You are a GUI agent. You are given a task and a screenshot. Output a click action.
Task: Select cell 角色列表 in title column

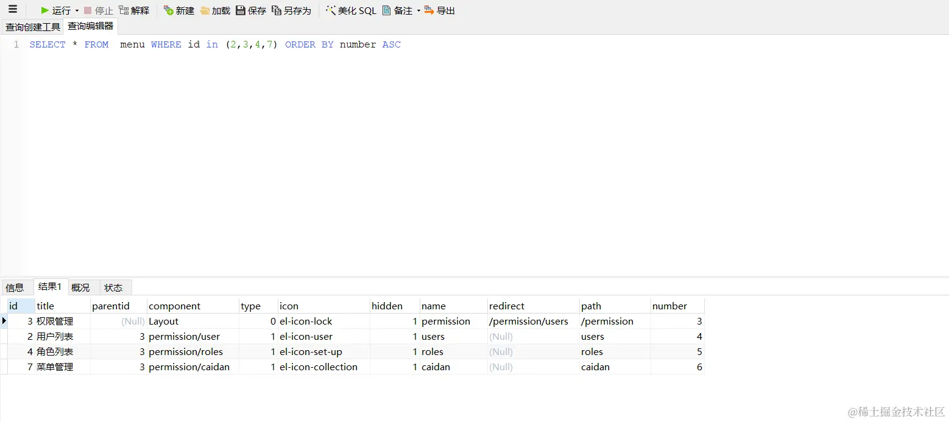pos(63,351)
